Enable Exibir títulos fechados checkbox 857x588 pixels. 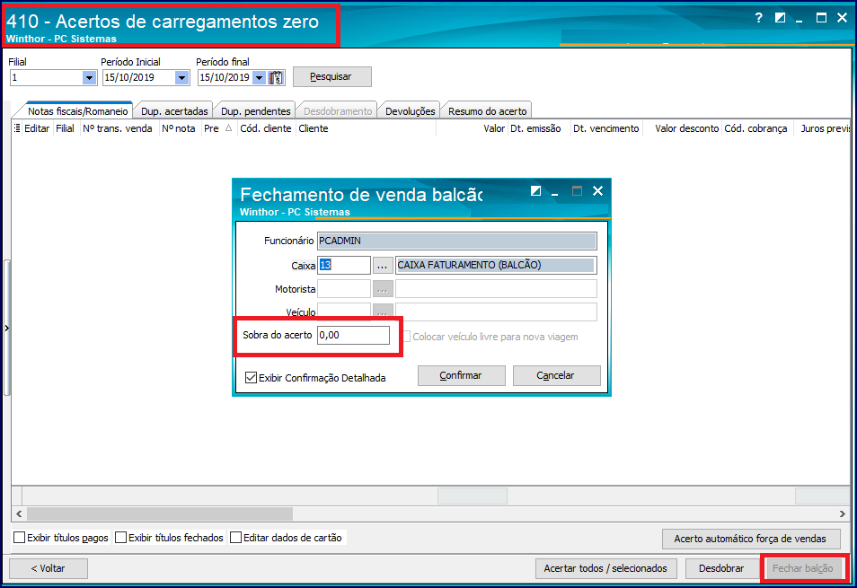(120, 538)
